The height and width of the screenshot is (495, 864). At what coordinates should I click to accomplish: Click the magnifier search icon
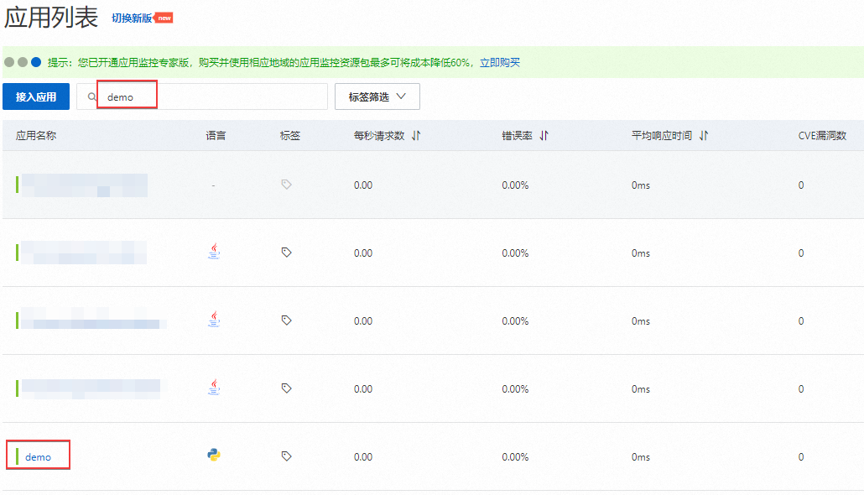[92, 97]
